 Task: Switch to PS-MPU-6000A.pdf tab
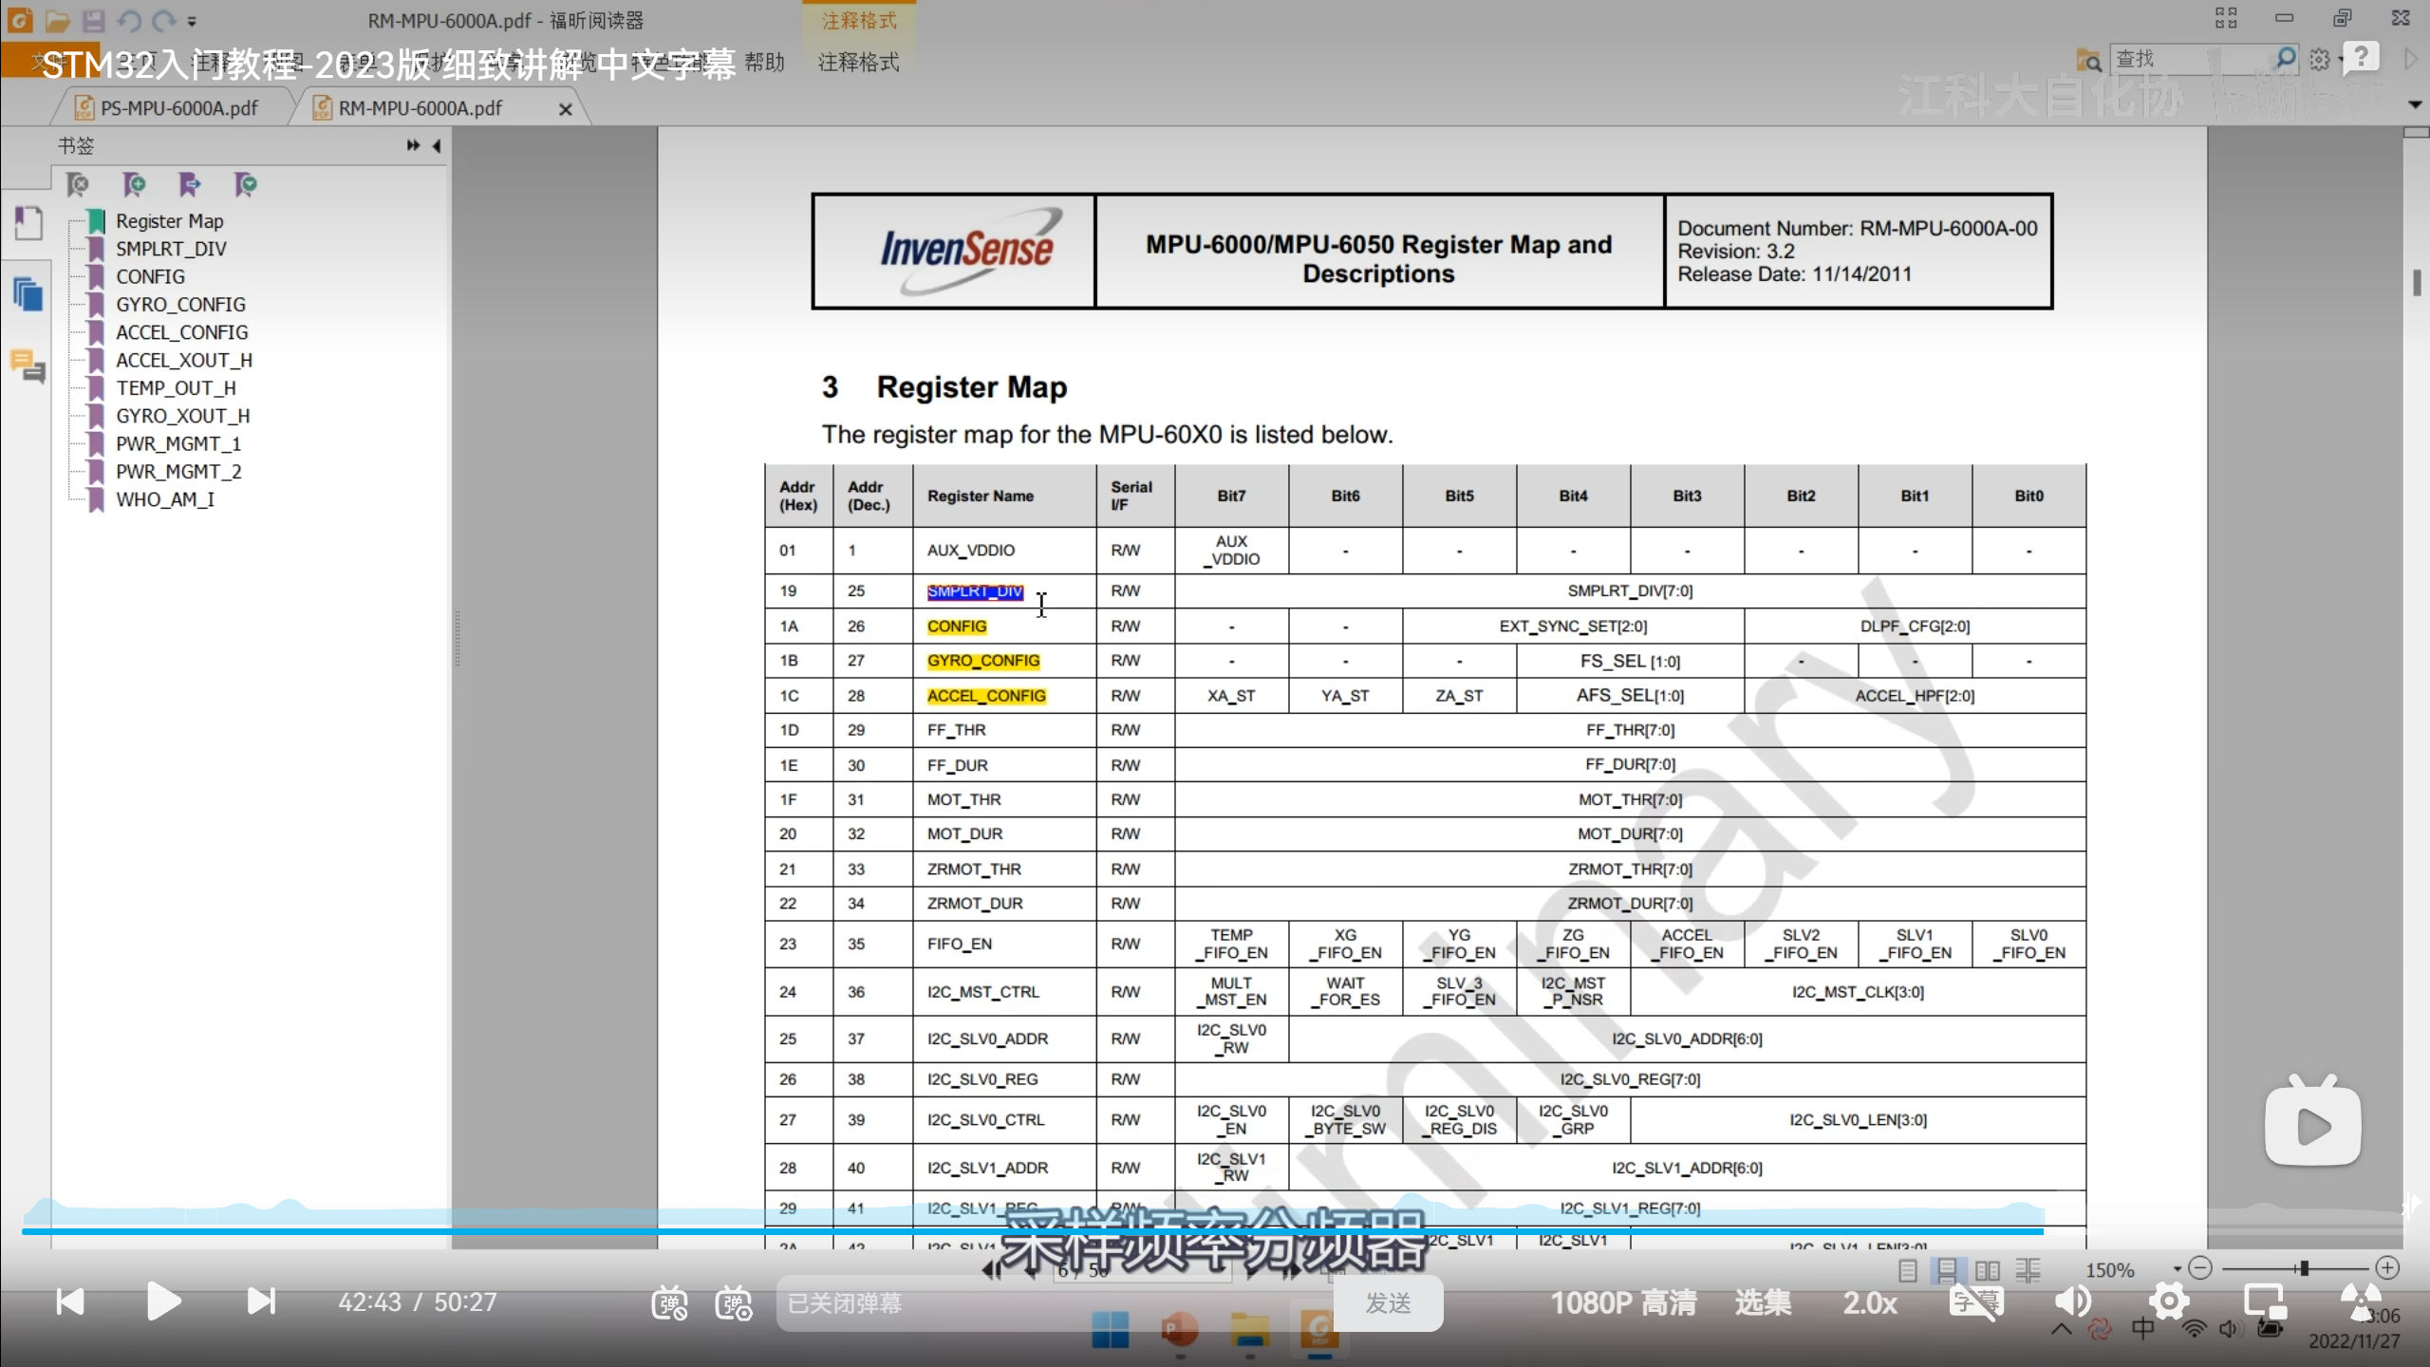coord(178,108)
